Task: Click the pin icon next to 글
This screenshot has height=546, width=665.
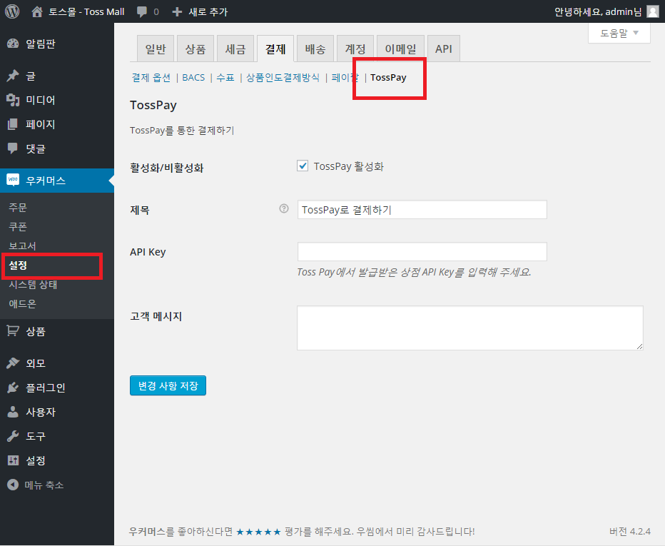Action: (13, 76)
